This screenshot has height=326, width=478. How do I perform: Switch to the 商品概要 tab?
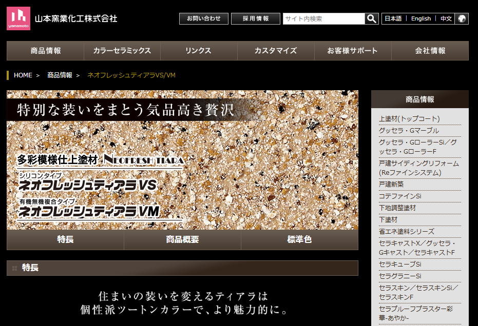[x=182, y=240]
